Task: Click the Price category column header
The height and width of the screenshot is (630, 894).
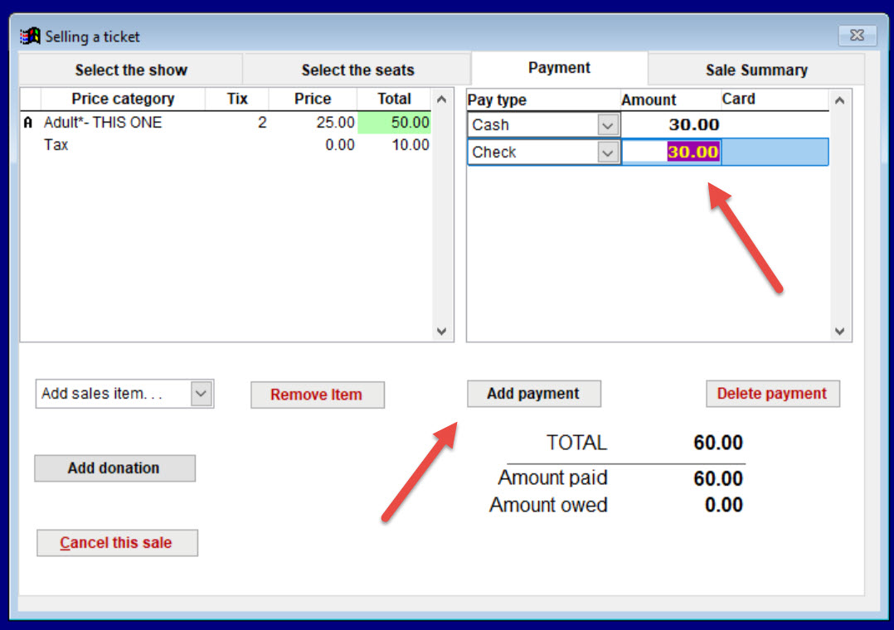Action: click(x=123, y=99)
